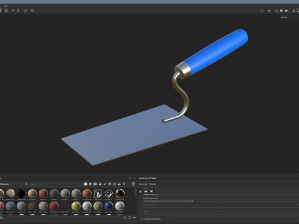Click the camera icon in top right toolbar
Image resolution: width=299 pixels, height=224 pixels.
[x=287, y=11]
